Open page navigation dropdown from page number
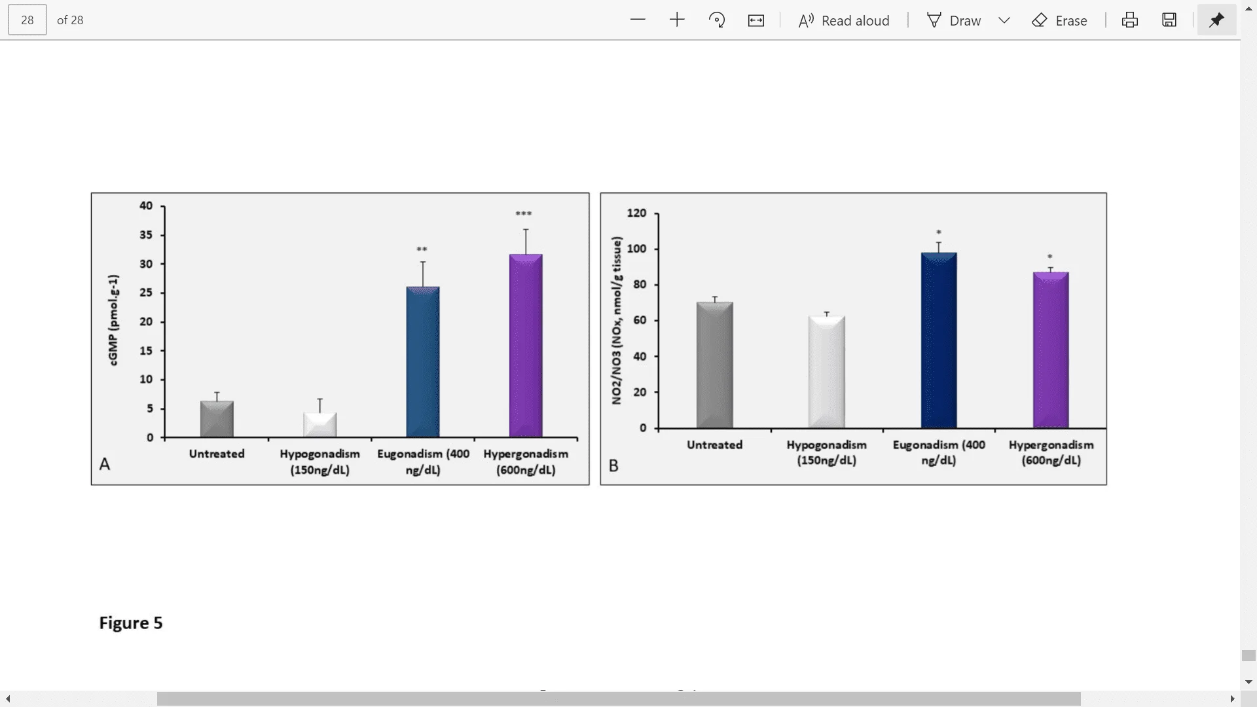This screenshot has height=707, width=1257. [27, 20]
